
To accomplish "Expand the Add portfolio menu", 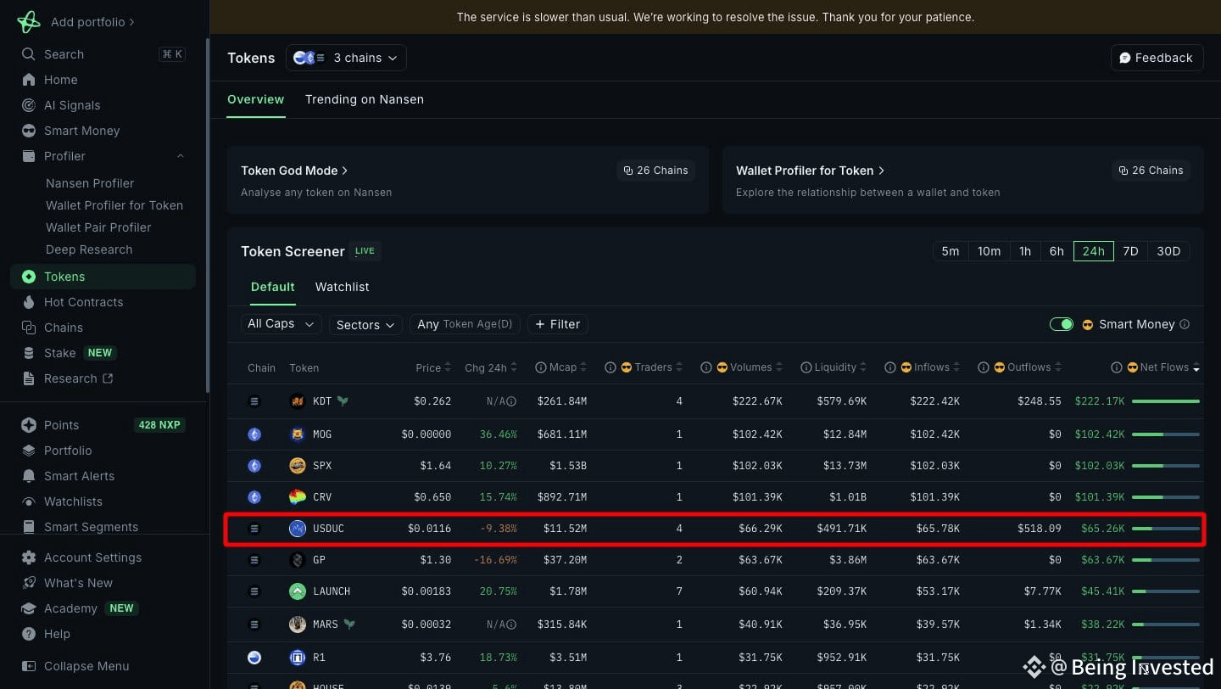I will [x=92, y=22].
